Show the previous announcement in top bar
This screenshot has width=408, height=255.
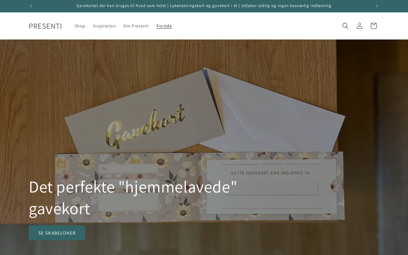point(31,6)
